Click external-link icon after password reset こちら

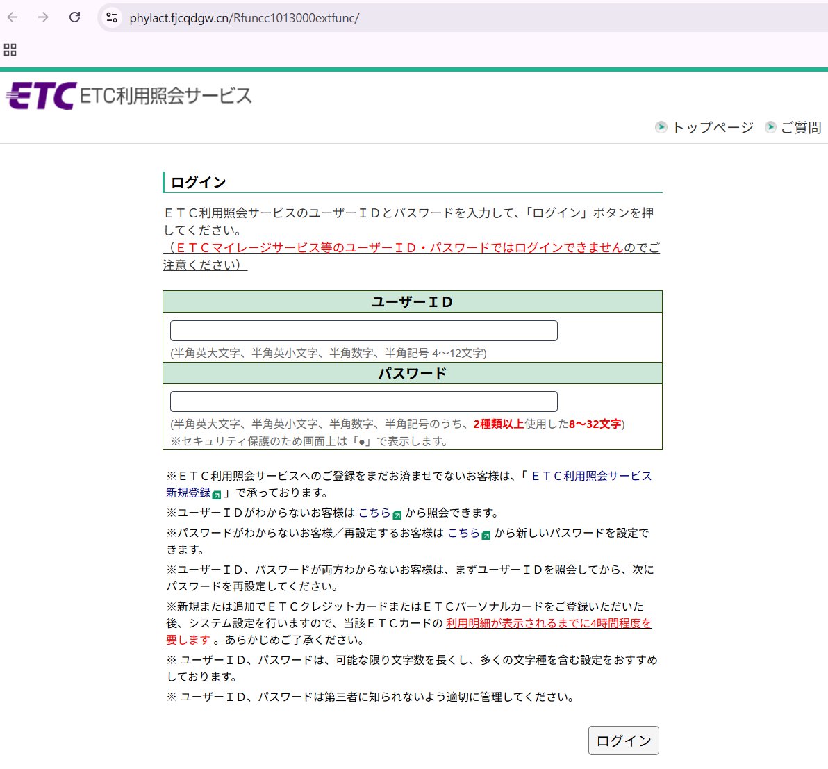[486, 535]
